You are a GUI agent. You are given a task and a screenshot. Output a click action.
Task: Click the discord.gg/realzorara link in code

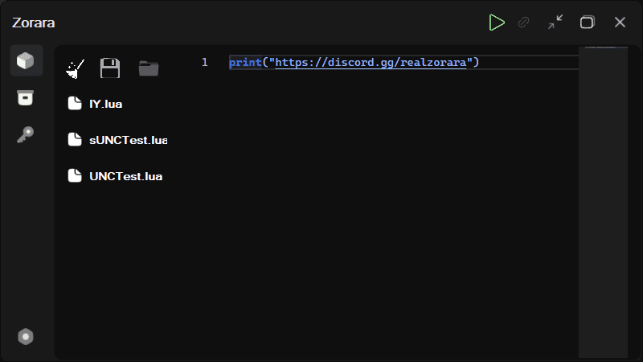coord(371,63)
